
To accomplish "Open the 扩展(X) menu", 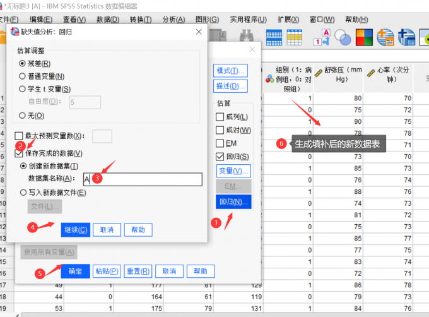I will click(288, 20).
